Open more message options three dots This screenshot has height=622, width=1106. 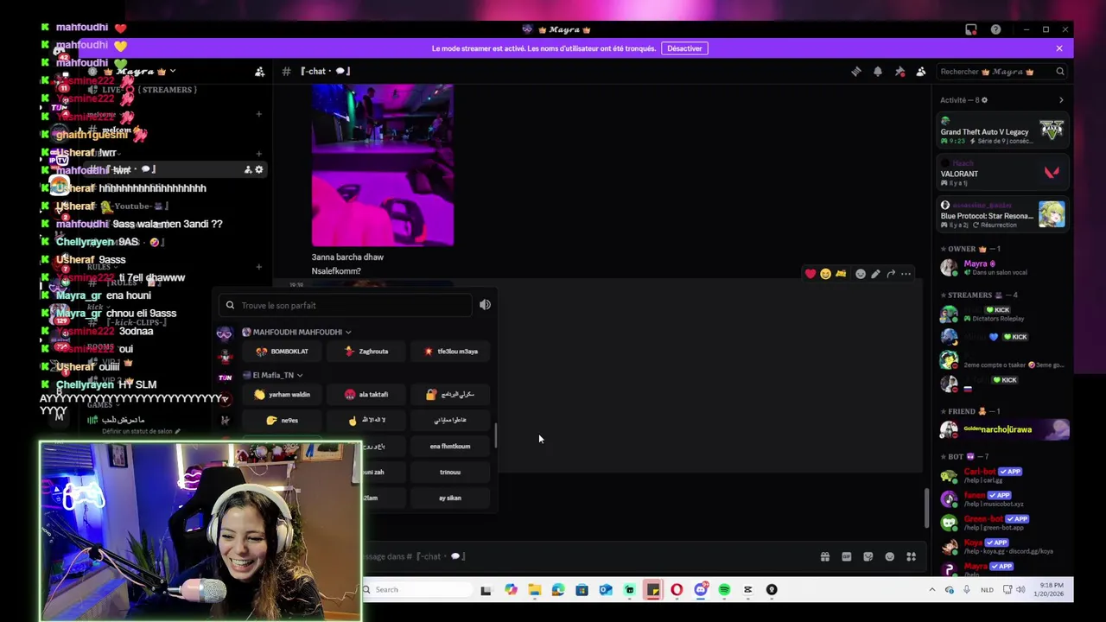pyautogui.click(x=906, y=274)
